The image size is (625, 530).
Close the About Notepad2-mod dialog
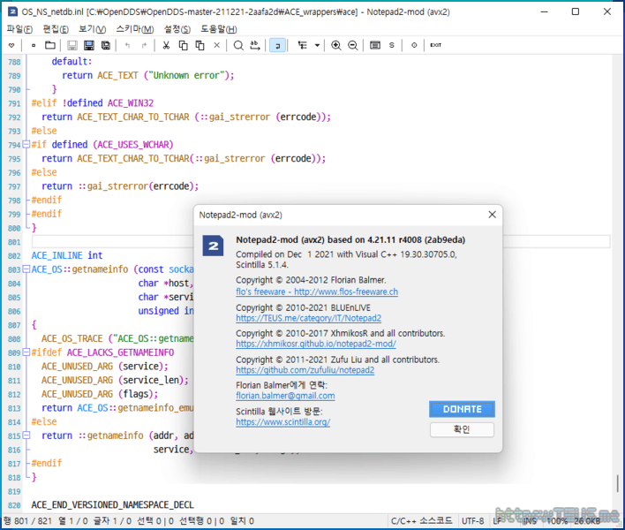(x=493, y=215)
